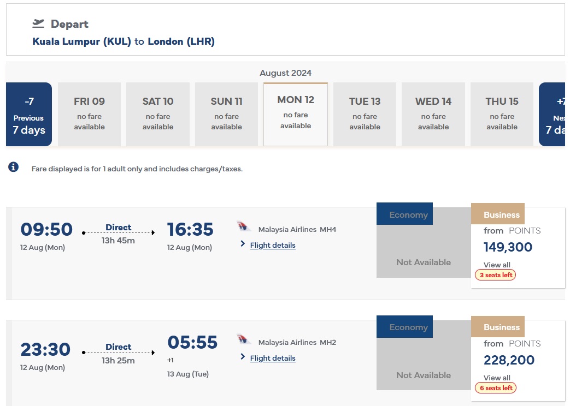The width and height of the screenshot is (570, 406).
Task: Click Malaysia Airlines logo for flight MH2
Action: [244, 339]
